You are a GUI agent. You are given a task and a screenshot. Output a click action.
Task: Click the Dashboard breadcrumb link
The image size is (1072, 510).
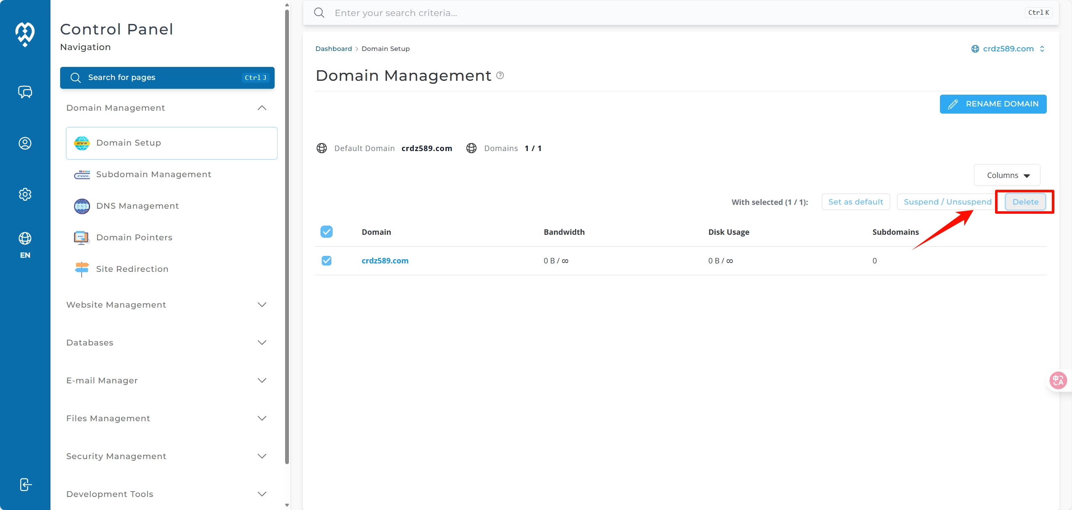[x=334, y=49]
